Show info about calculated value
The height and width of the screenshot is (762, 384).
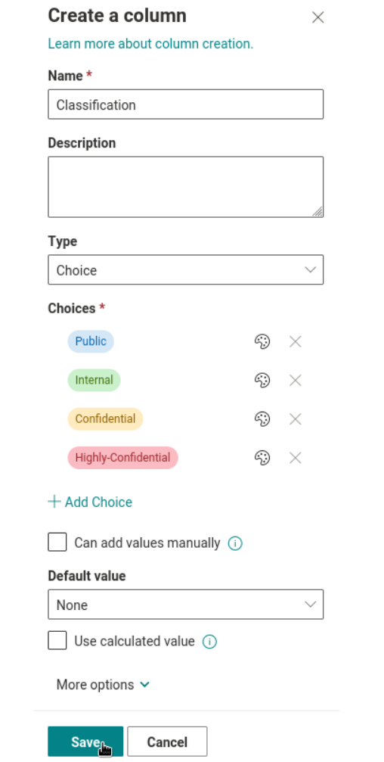[x=209, y=642]
